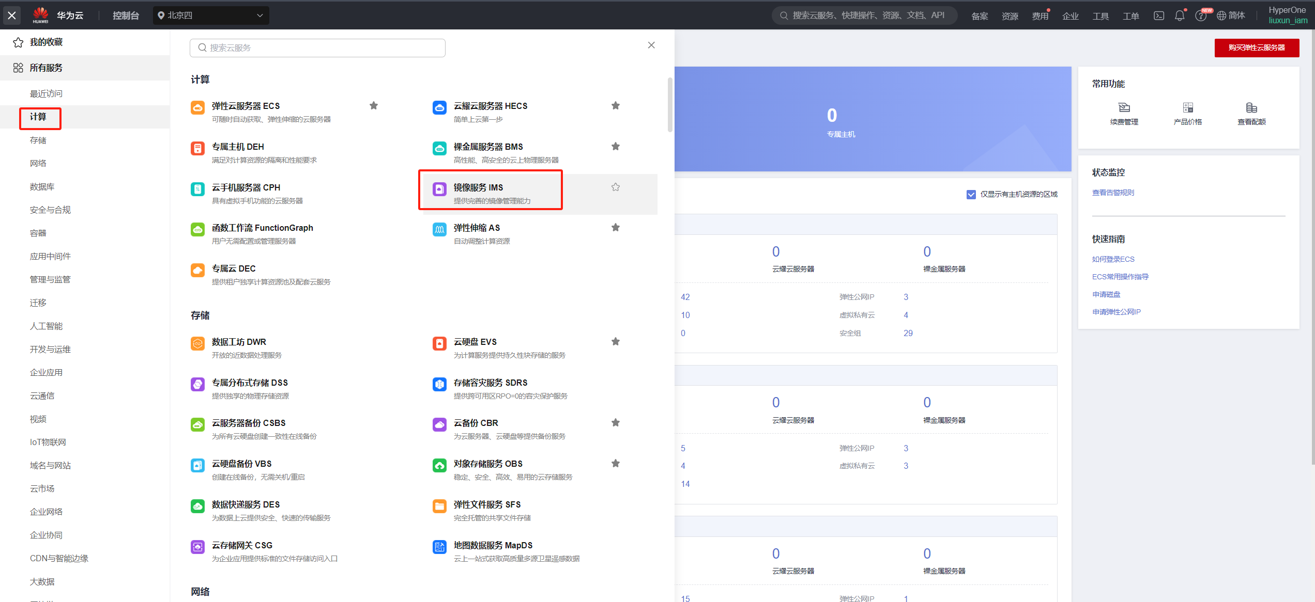The image size is (1315, 602).
Task: Close the service list panel
Action: coord(651,45)
